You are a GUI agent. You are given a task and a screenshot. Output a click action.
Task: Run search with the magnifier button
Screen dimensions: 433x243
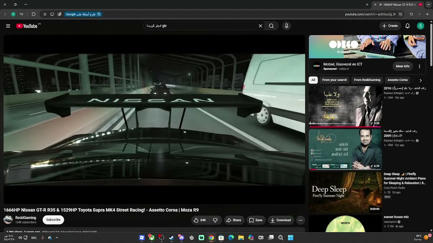tap(271, 26)
